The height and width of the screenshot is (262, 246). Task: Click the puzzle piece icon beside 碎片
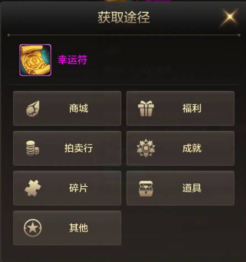(x=33, y=188)
